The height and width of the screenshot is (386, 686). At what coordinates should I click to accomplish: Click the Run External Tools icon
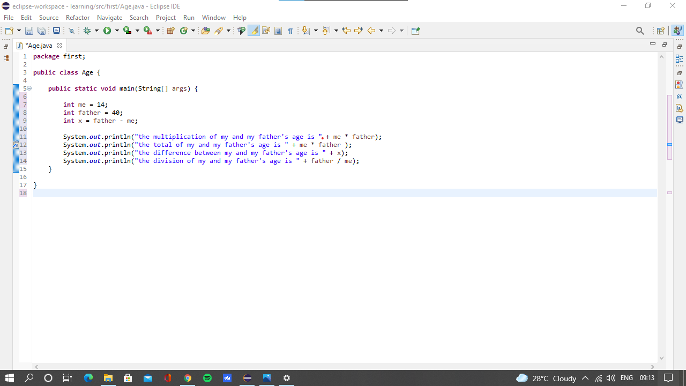tap(147, 31)
